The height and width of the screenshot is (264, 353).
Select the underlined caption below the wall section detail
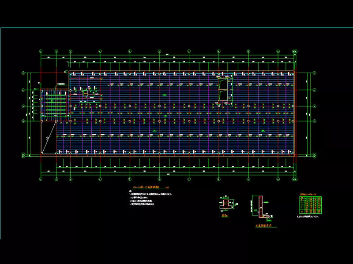click(265, 226)
